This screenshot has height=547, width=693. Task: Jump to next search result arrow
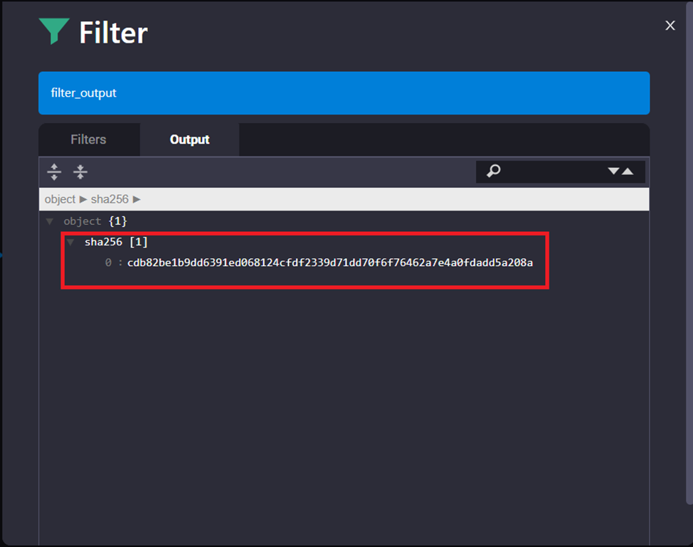pyautogui.click(x=613, y=171)
